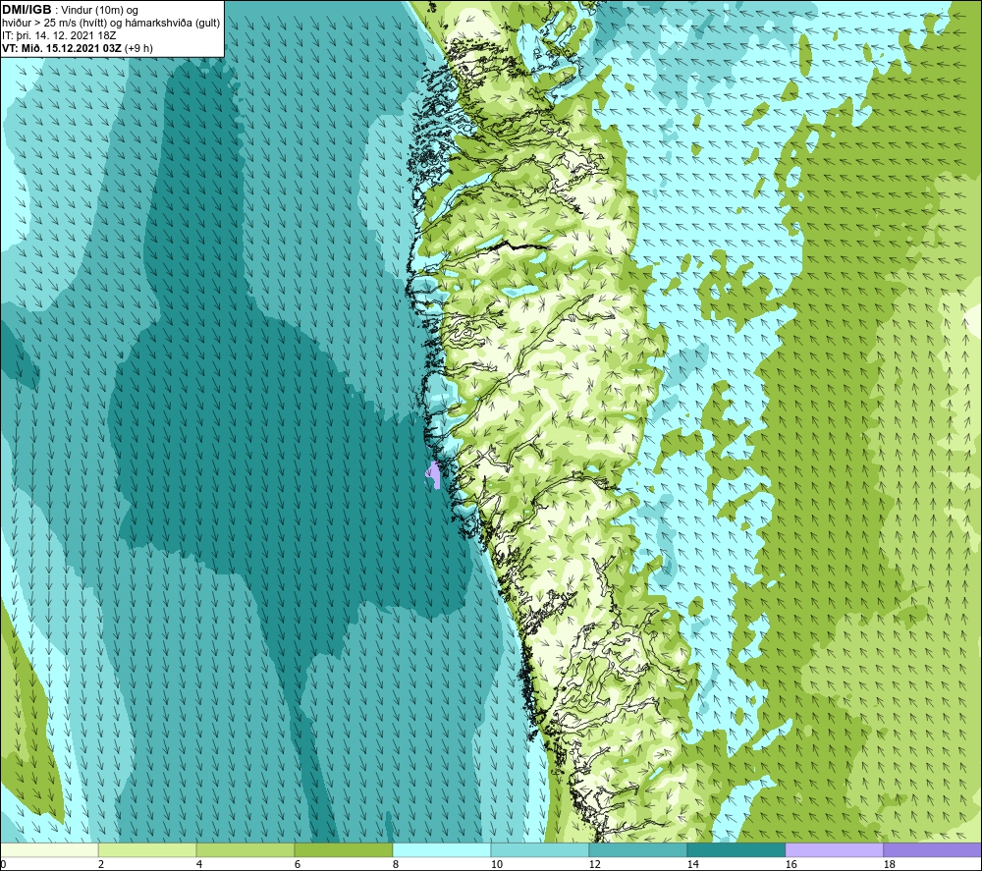Click the legend label '14'

692,864
